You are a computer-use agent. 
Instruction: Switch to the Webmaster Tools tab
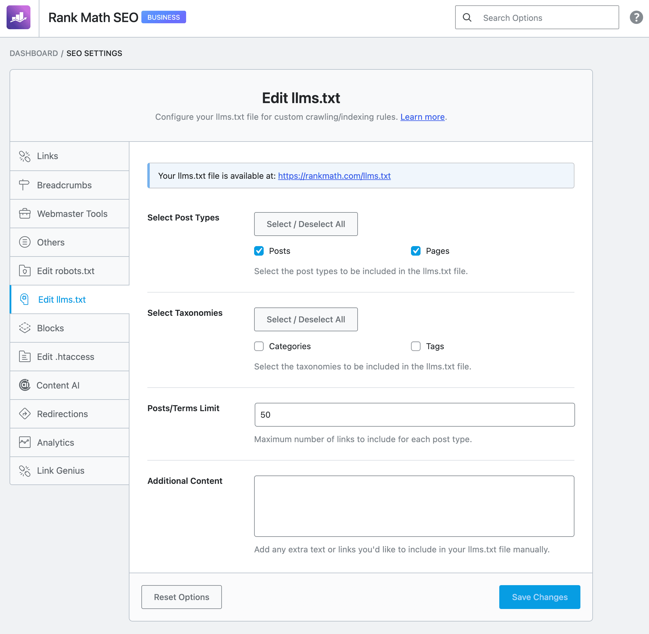click(70, 214)
